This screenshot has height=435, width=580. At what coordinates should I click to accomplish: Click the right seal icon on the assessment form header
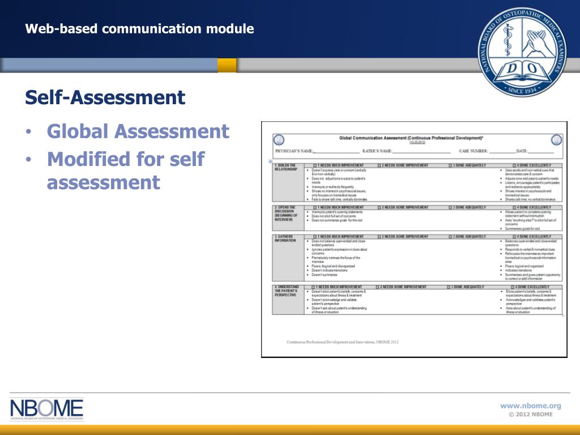556,140
